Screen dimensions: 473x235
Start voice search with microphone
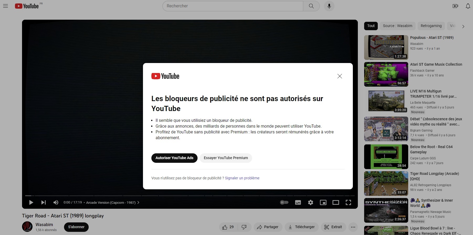[x=329, y=6]
